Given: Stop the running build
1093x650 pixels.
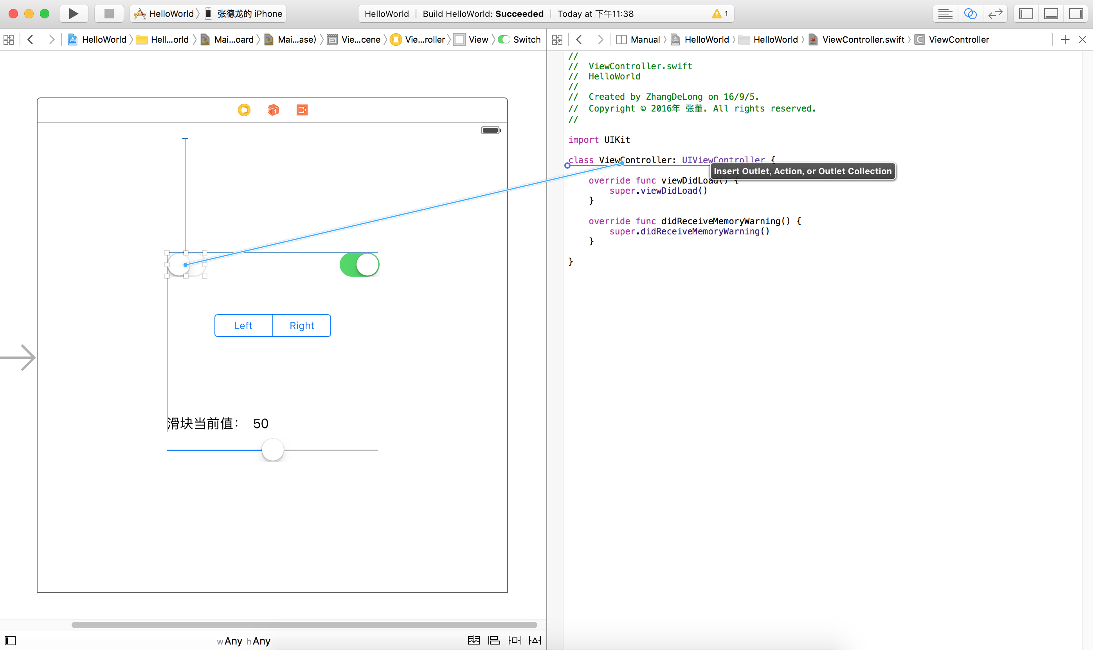Looking at the screenshot, I should pyautogui.click(x=109, y=14).
